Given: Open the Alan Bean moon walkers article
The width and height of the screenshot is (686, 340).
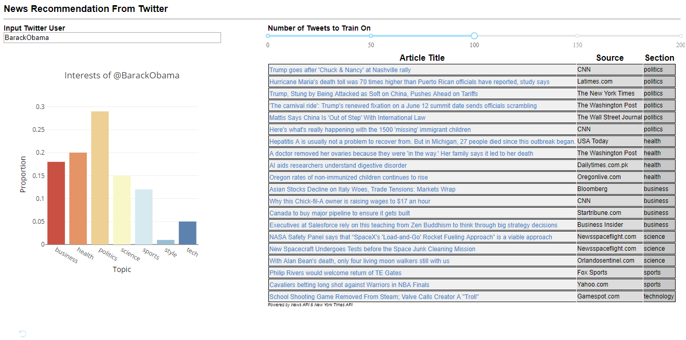Looking at the screenshot, I should [359, 261].
